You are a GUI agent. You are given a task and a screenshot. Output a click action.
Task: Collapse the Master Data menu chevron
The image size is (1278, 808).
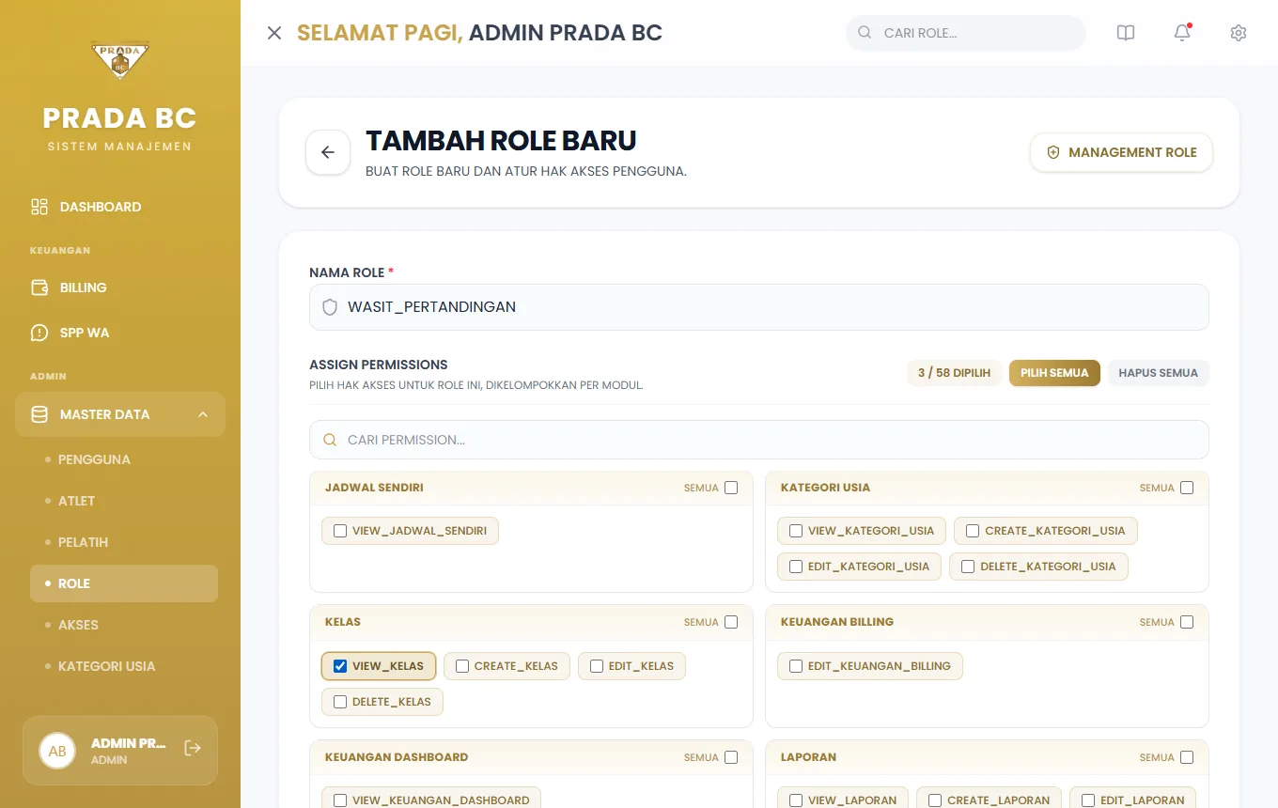pyautogui.click(x=203, y=414)
